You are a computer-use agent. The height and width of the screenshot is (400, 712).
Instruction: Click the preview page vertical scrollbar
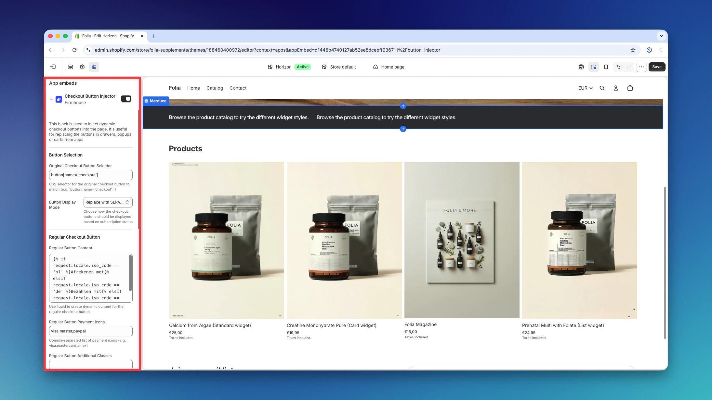(x=665, y=263)
